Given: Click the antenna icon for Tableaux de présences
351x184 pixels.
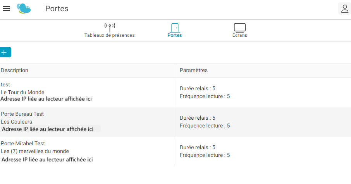Looking at the screenshot, I should (110, 28).
